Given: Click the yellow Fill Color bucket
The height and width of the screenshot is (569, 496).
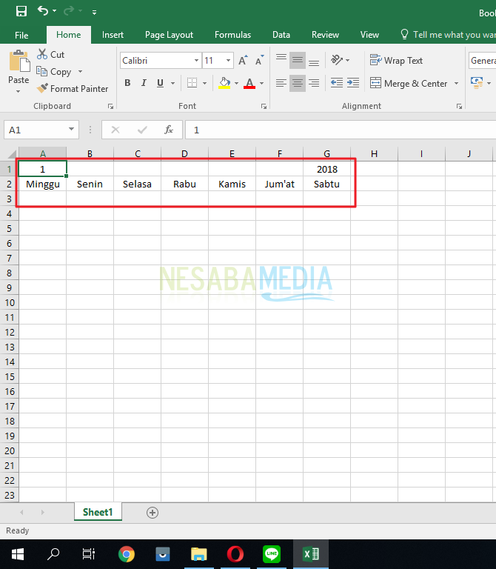Looking at the screenshot, I should coord(224,83).
